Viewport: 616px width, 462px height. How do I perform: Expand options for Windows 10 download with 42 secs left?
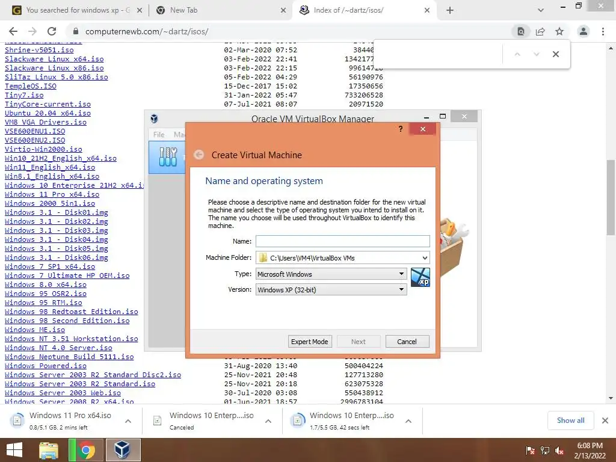click(408, 420)
